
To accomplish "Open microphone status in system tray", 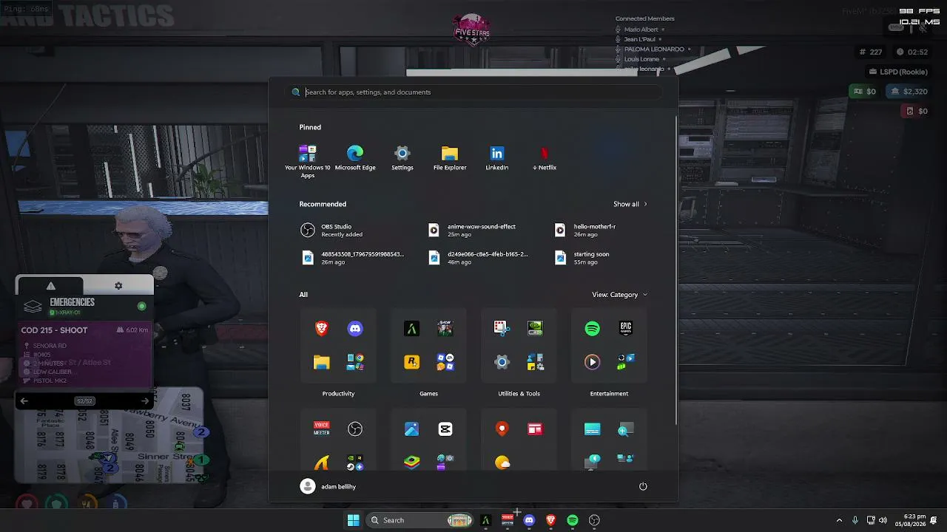I will (855, 520).
